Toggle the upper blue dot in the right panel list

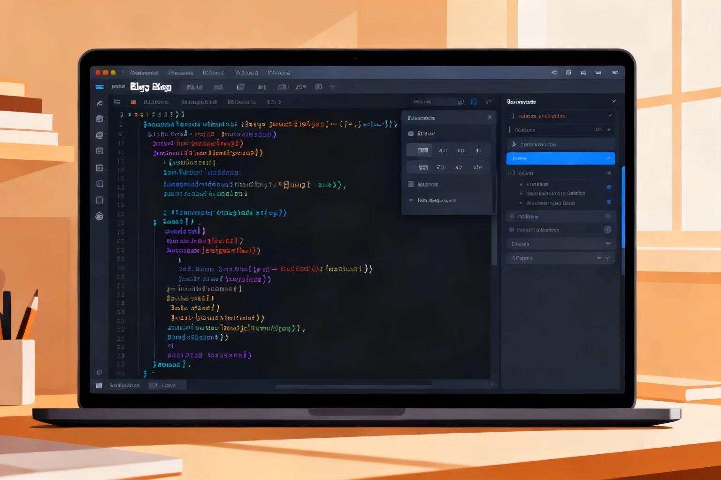pyautogui.click(x=609, y=187)
